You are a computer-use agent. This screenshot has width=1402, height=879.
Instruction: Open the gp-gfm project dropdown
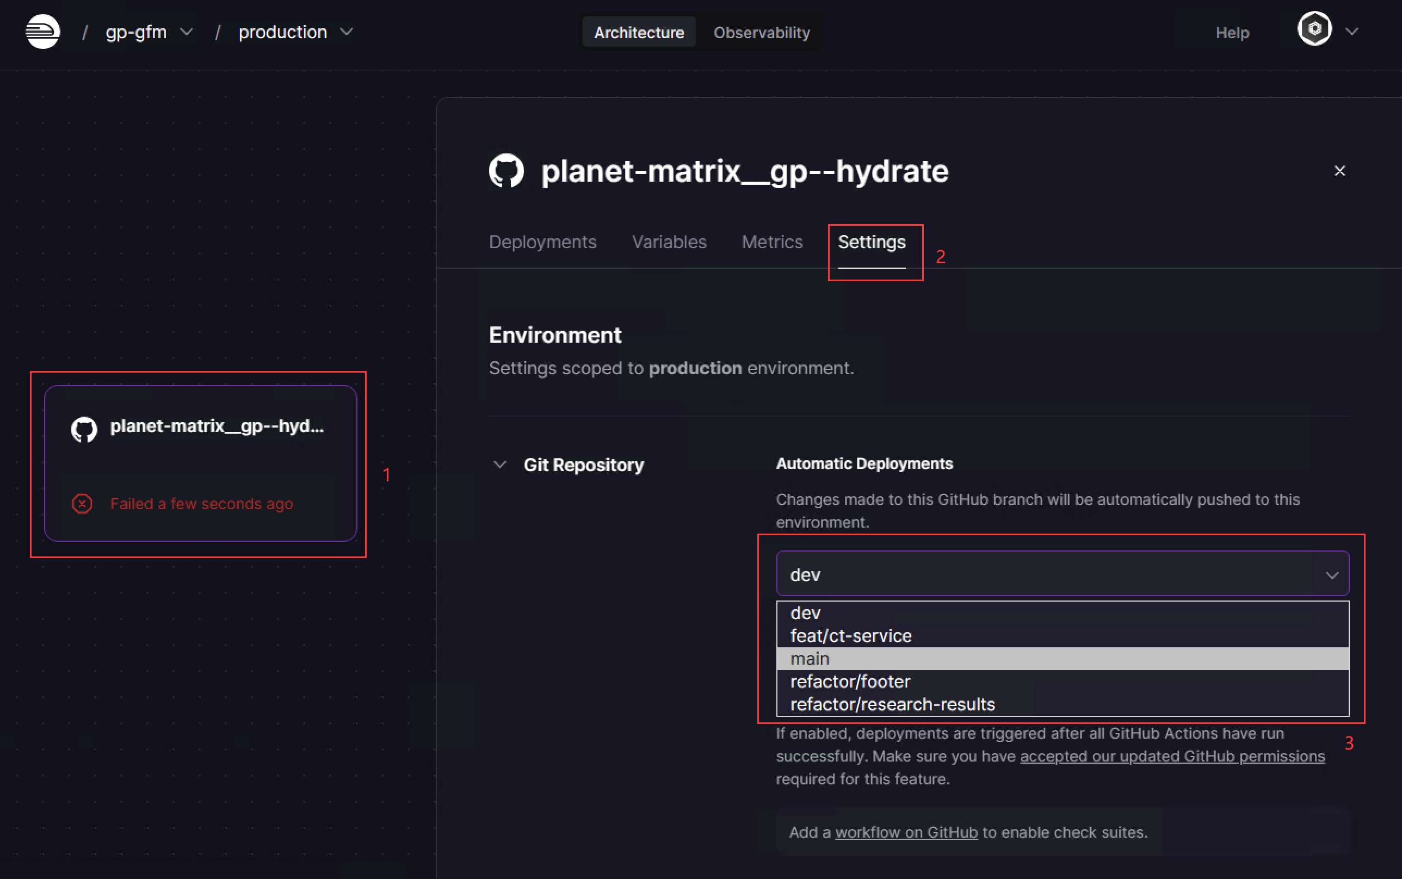point(150,32)
